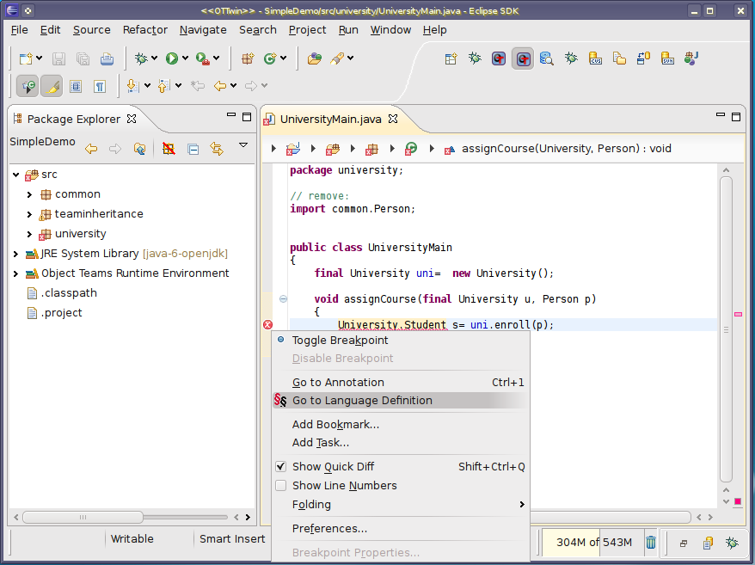755x565 pixels.
Task: Choose Add Task... entry
Action: tap(400, 443)
